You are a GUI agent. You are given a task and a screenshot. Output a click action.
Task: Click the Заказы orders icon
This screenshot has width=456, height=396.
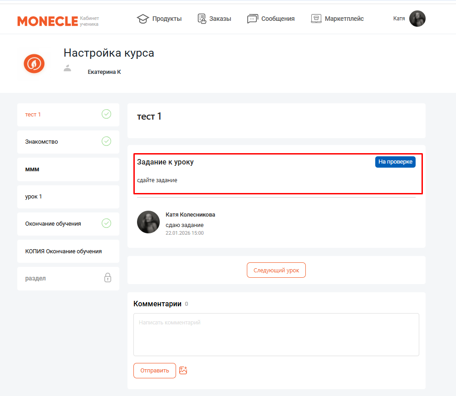(202, 19)
